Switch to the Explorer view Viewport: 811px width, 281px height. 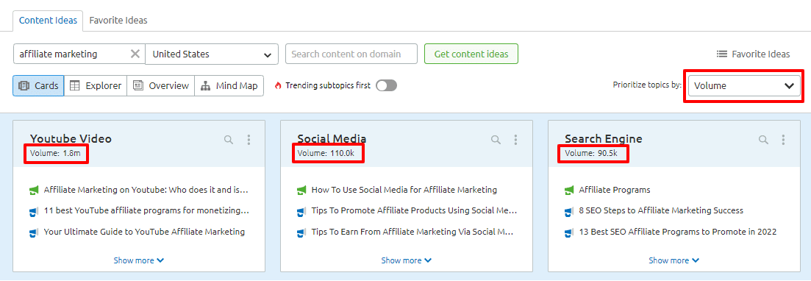click(96, 86)
